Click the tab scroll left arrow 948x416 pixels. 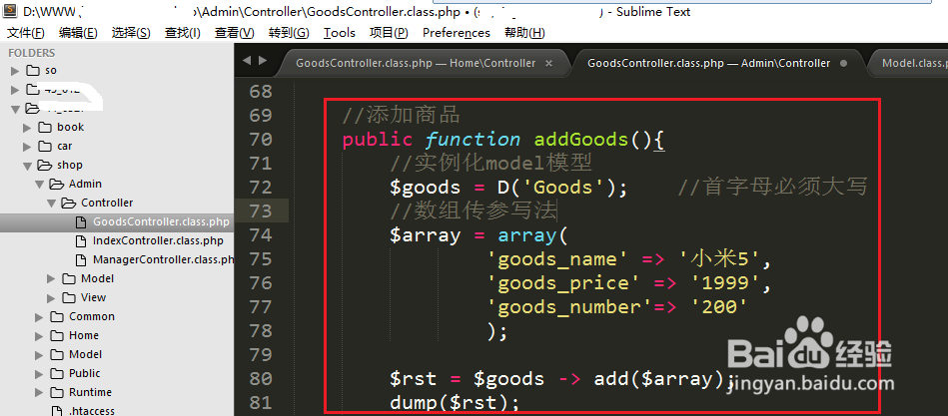[246, 61]
